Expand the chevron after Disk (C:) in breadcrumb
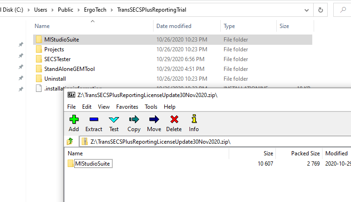The height and width of the screenshot is (202, 351). (28, 10)
